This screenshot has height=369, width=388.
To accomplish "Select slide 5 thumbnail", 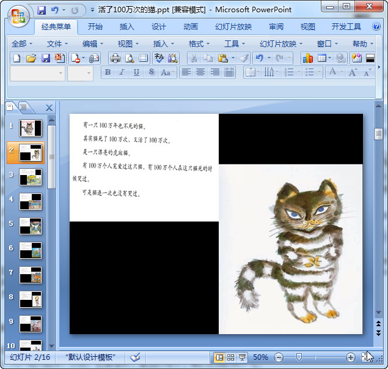I will click(x=31, y=226).
